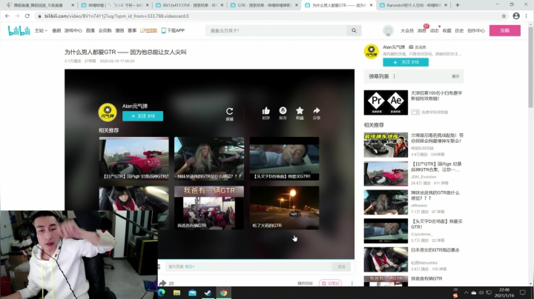
Task: Switch to the GTR search results browser tab
Action: tap(264, 5)
